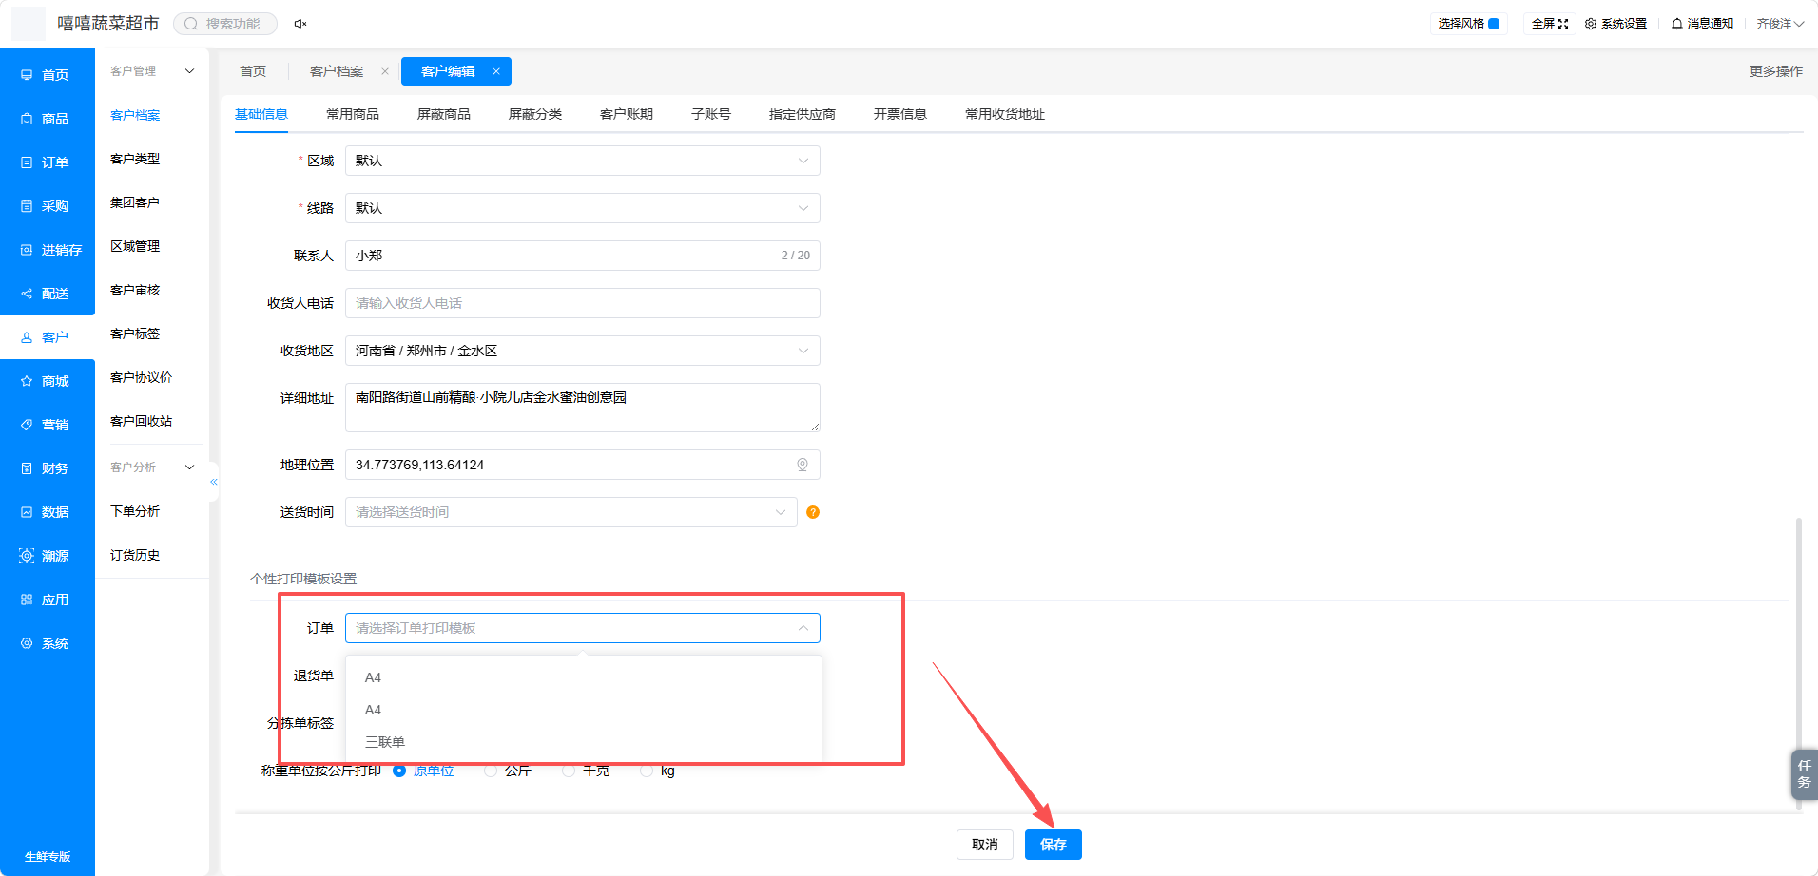1818x876 pixels.
Task: Select the kg radio option
Action: (647, 771)
